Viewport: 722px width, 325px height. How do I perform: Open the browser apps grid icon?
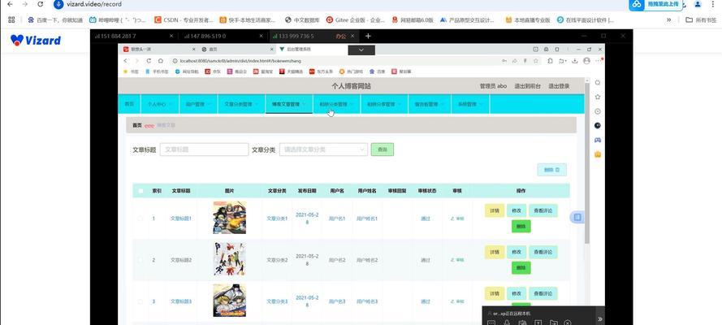pyautogui.click(x=11, y=19)
